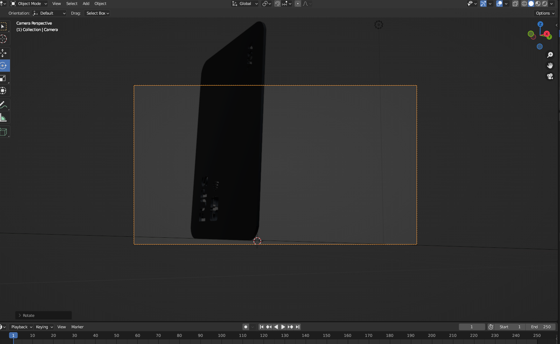
Task: Click the blue Z axis gizmo
Action: pyautogui.click(x=540, y=24)
